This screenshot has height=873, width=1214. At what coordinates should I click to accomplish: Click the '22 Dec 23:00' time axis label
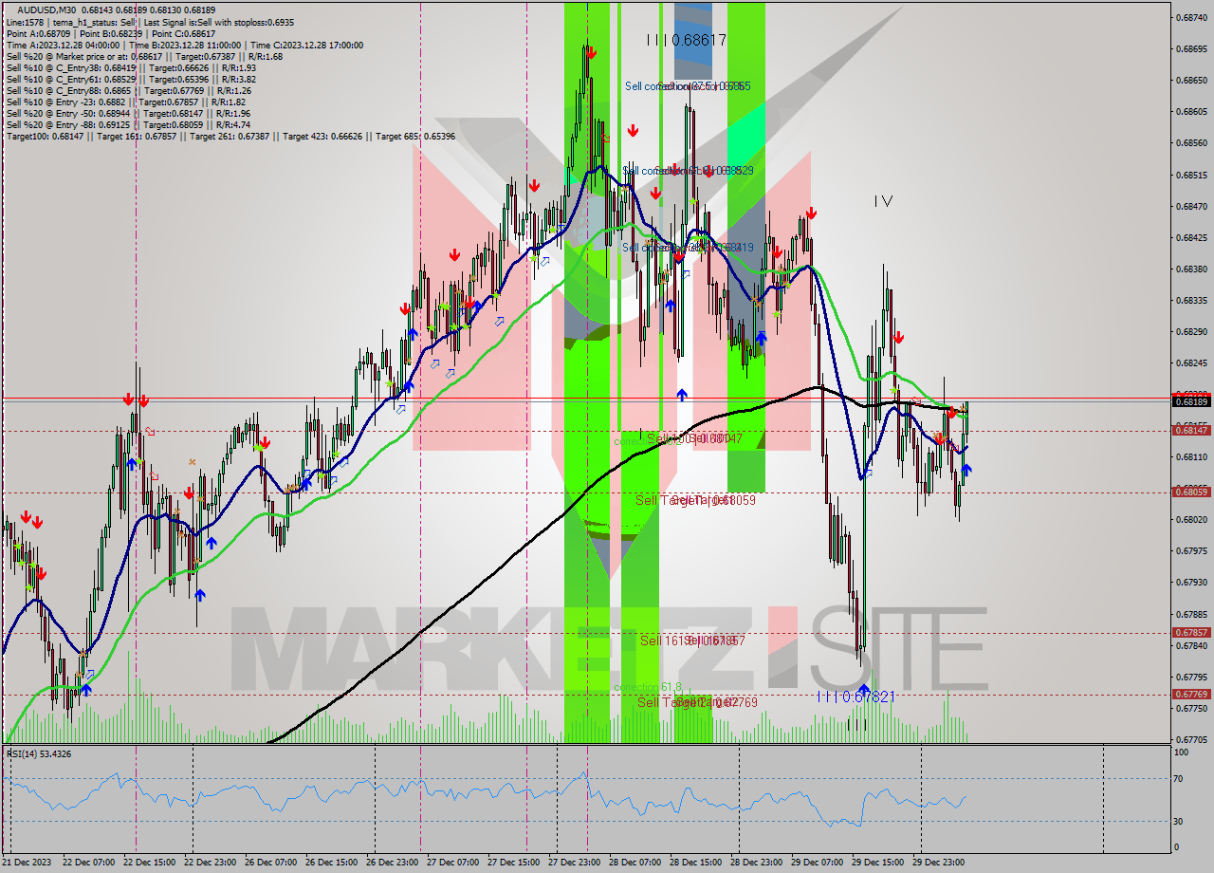[x=212, y=863]
